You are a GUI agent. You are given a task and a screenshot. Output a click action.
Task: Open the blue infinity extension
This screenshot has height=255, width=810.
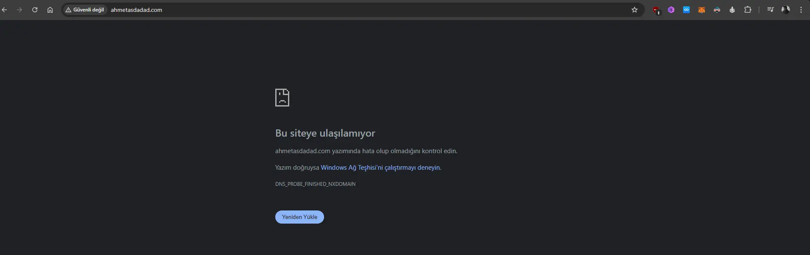click(x=686, y=10)
